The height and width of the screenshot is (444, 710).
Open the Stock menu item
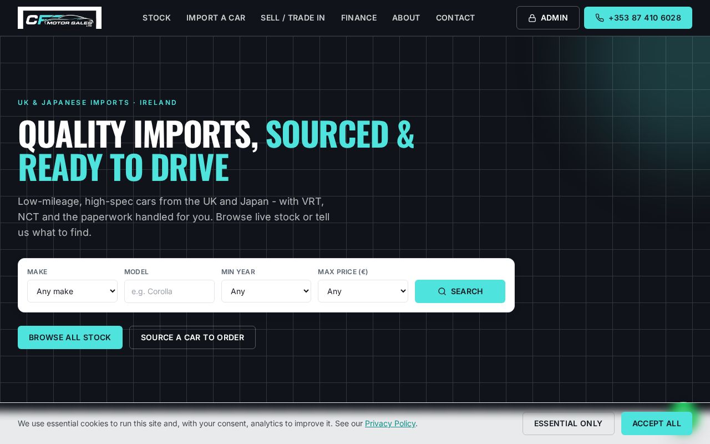(156, 18)
